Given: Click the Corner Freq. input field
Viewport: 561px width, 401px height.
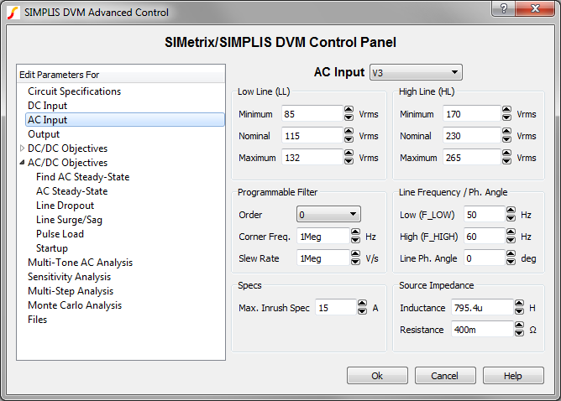Looking at the screenshot, I should (322, 237).
